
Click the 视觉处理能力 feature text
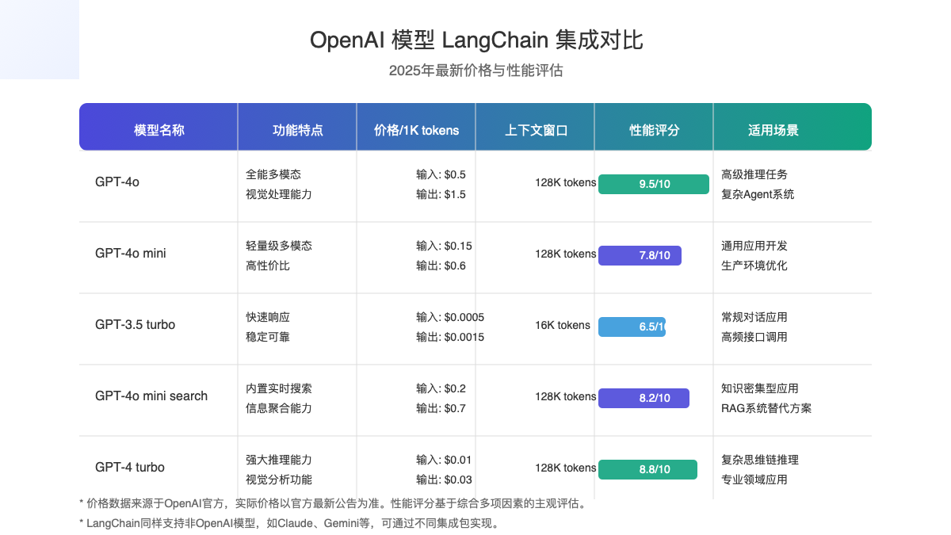tap(279, 194)
